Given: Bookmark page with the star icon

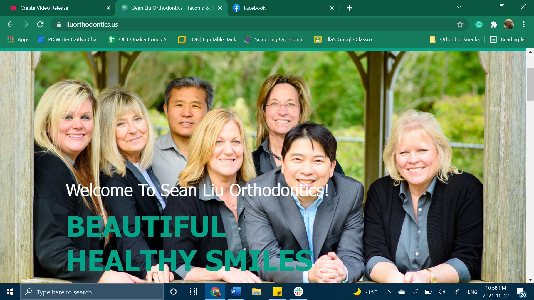Looking at the screenshot, I should tap(460, 24).
